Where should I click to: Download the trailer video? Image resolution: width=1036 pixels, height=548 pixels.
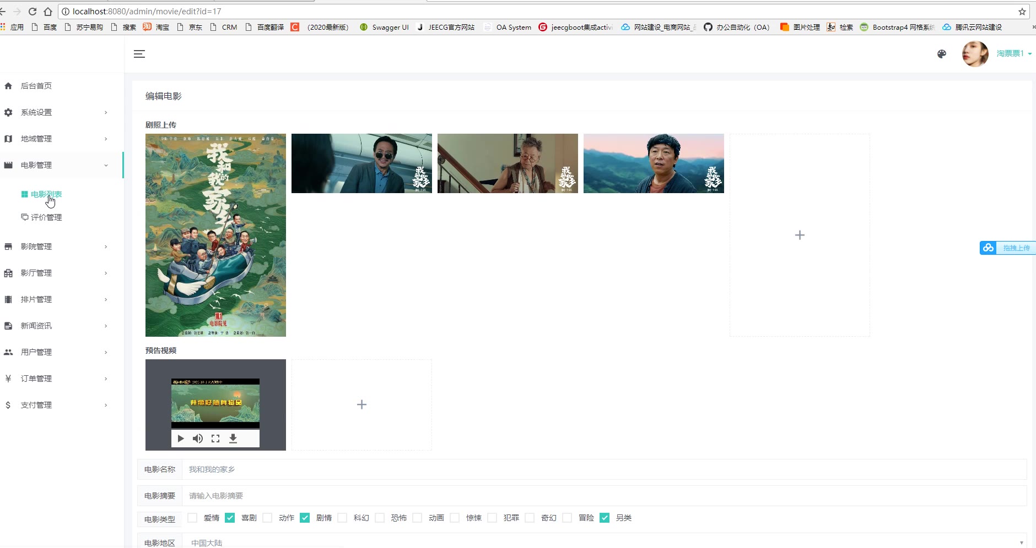[x=233, y=439]
